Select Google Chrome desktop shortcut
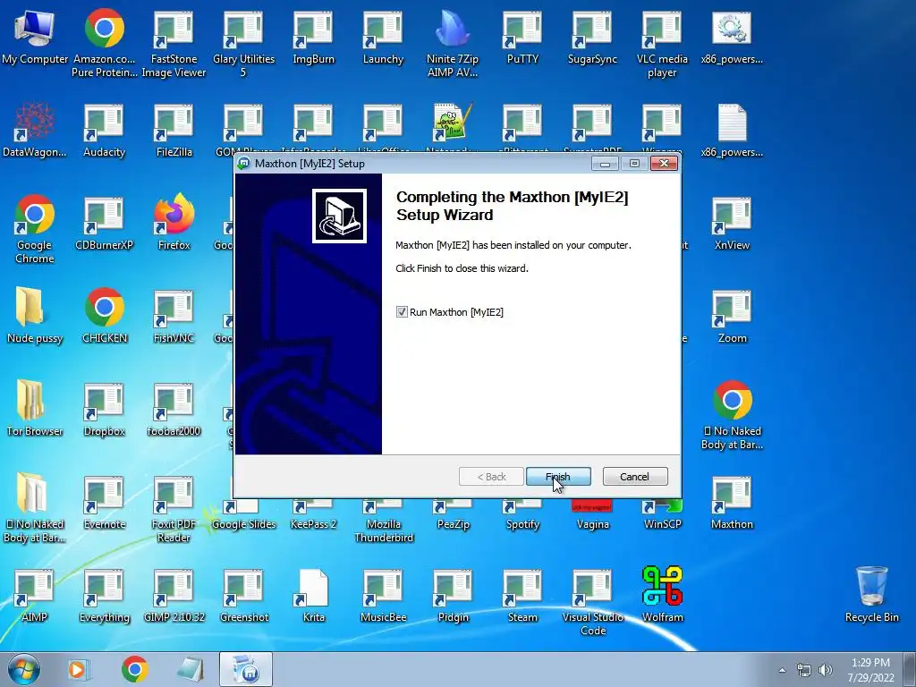Viewport: 916px width, 687px height. pyautogui.click(x=35, y=230)
